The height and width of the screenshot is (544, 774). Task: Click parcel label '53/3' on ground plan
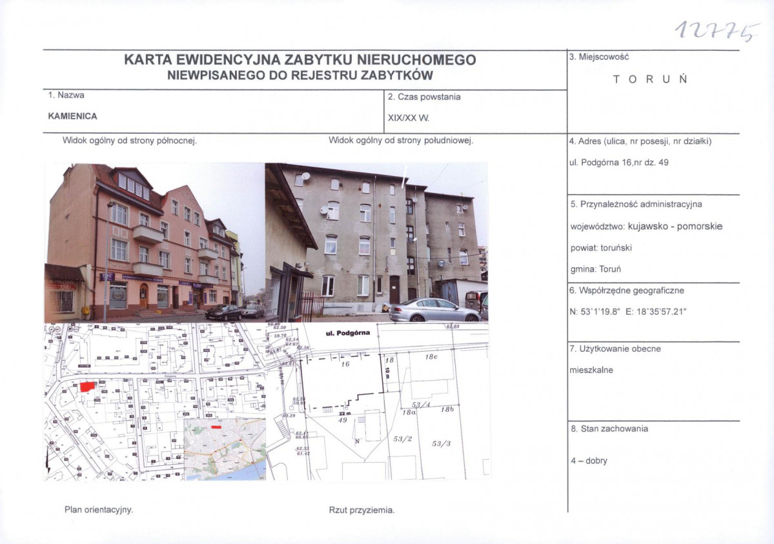[x=442, y=444]
